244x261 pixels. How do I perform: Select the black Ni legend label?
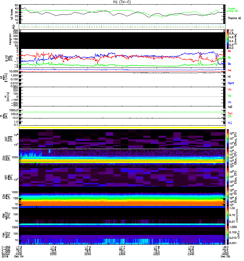click(229, 77)
